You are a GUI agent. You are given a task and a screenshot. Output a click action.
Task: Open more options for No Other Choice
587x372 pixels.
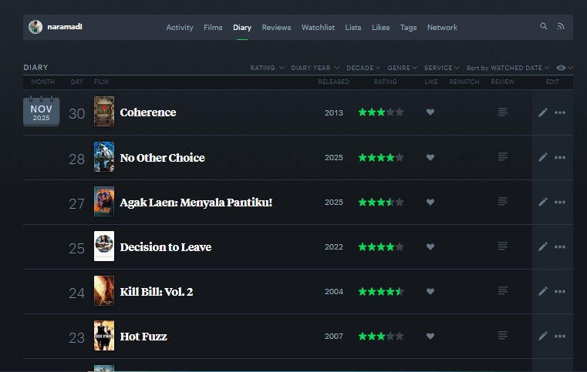560,158
